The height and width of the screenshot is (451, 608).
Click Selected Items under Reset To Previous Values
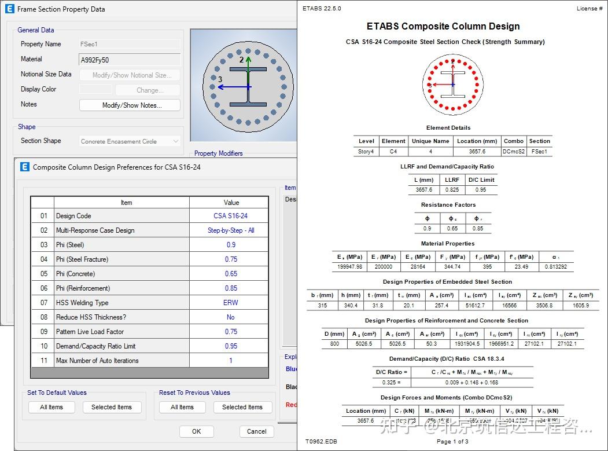[x=242, y=407]
